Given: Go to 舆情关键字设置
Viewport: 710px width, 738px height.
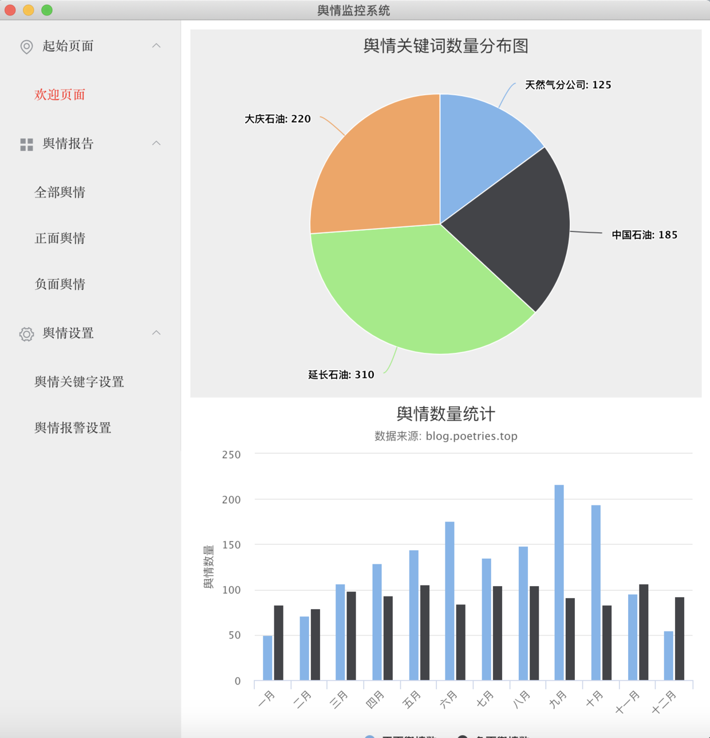Looking at the screenshot, I should [79, 382].
